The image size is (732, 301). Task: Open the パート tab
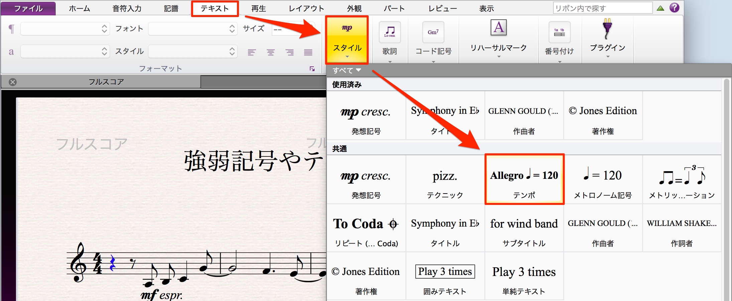click(x=394, y=8)
